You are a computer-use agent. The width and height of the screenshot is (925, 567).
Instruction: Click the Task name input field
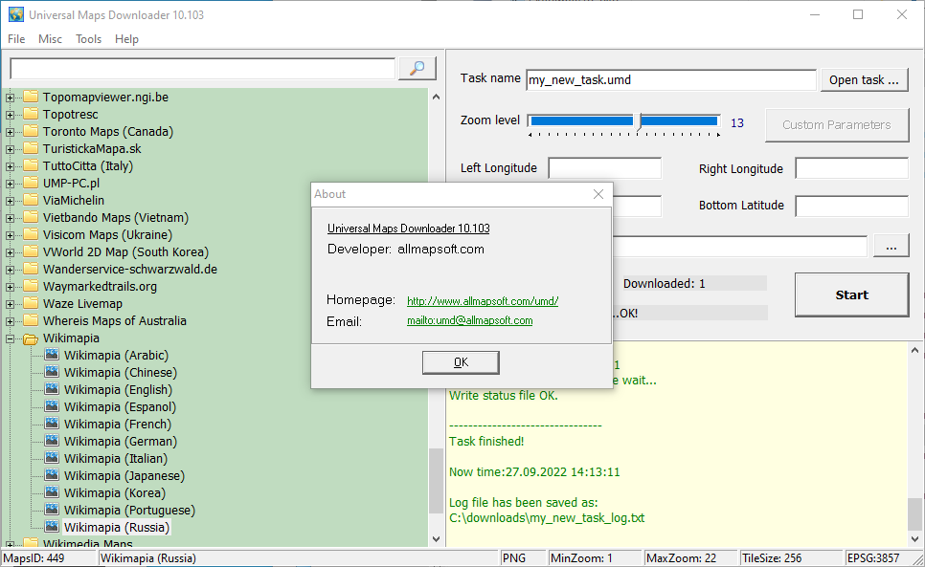point(670,79)
